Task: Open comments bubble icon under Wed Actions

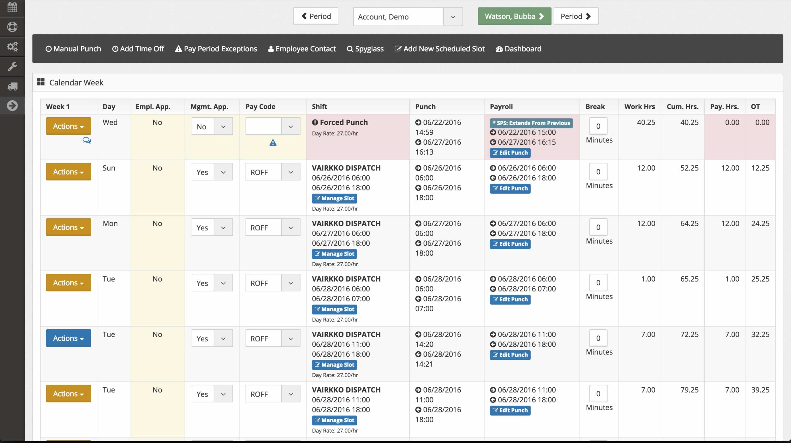Action: (x=87, y=141)
